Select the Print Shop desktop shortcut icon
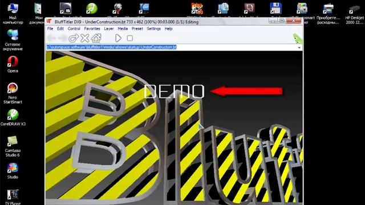Screen dimensions: 365x205 point(197,9)
